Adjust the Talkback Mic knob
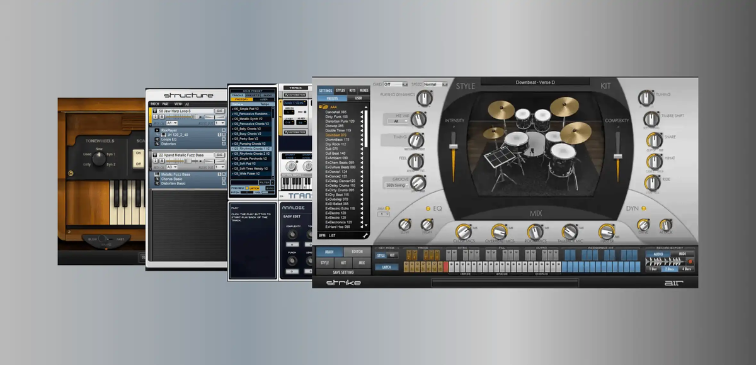This screenshot has height=365, width=756. pyautogui.click(x=570, y=232)
